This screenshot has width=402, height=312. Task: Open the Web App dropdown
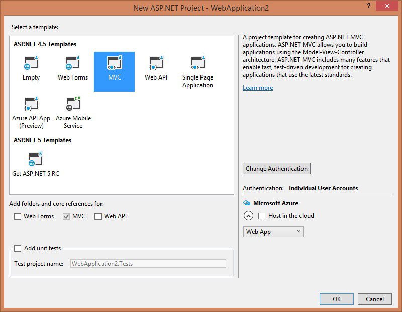[273, 231]
